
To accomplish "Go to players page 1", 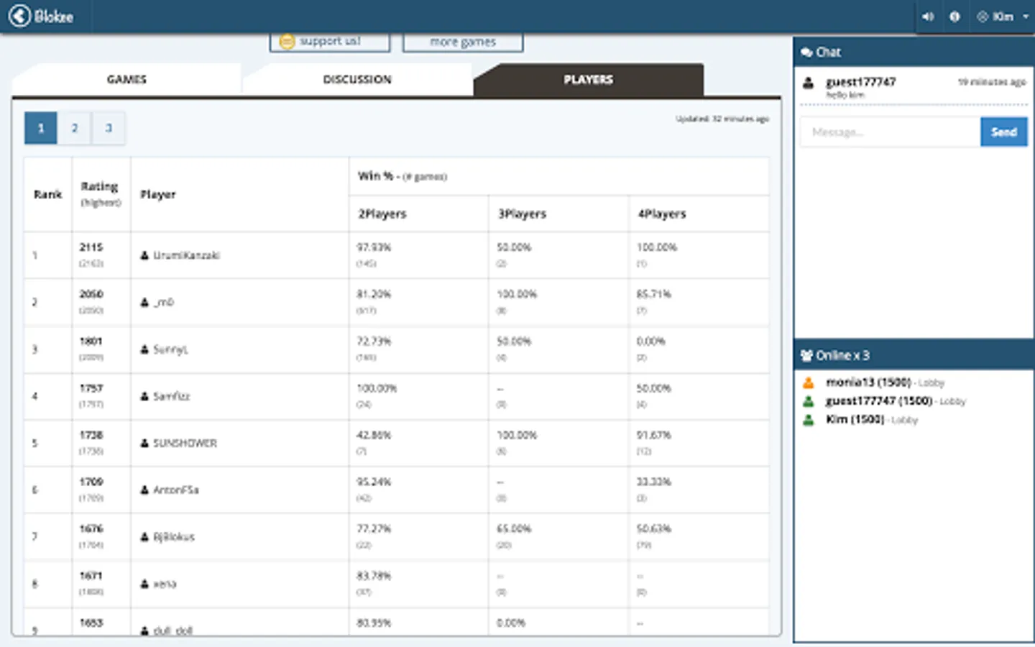I will (x=41, y=128).
